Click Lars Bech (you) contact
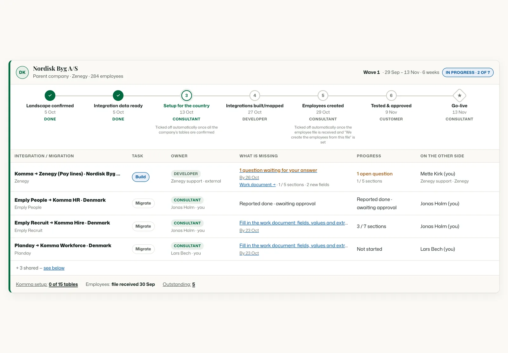The image size is (508, 353). click(438, 249)
